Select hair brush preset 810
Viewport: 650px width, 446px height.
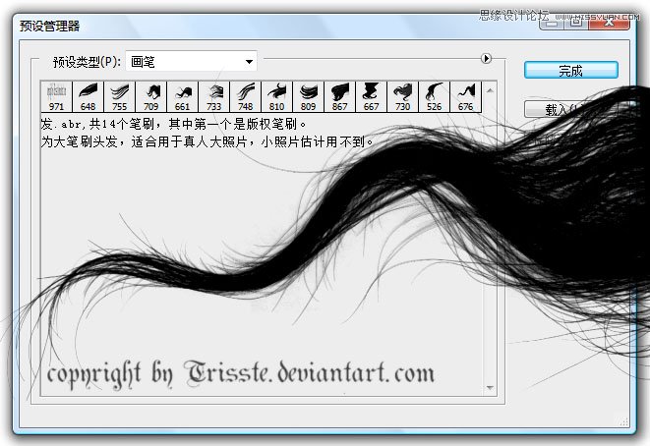[277, 96]
